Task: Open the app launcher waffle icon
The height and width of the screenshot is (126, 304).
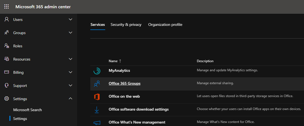Action: coord(7,7)
